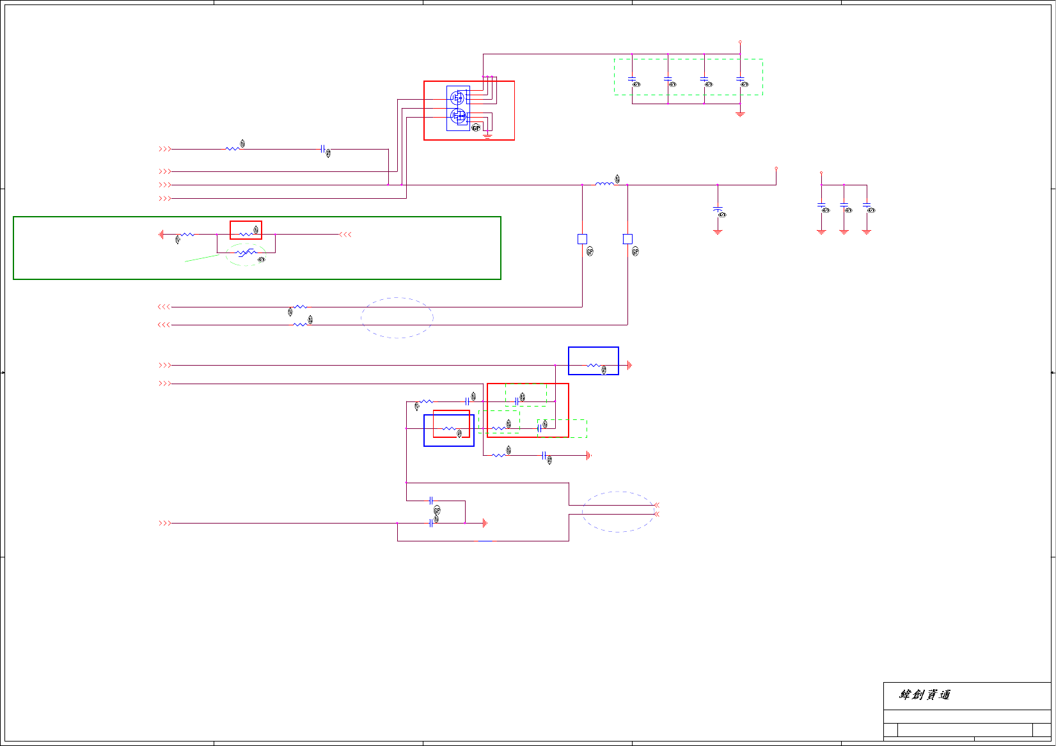Select the lowest input port on the left side
This screenshot has width=1056, height=746.
coord(165,523)
